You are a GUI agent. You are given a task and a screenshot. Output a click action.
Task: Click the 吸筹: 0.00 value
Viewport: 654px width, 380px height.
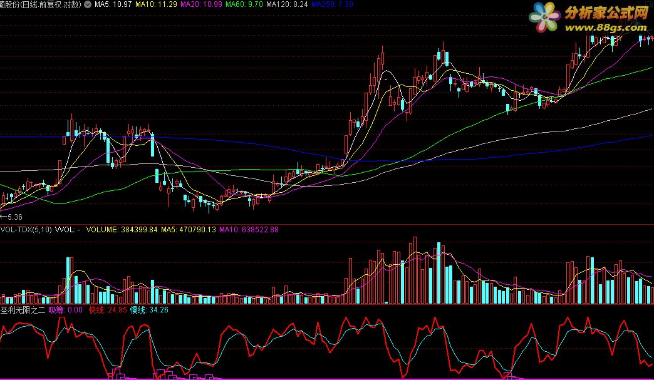pyautogui.click(x=66, y=310)
